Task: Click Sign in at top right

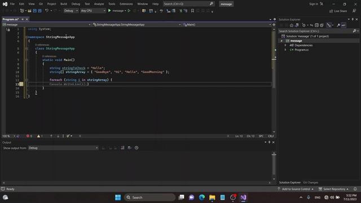Action: [316, 4]
